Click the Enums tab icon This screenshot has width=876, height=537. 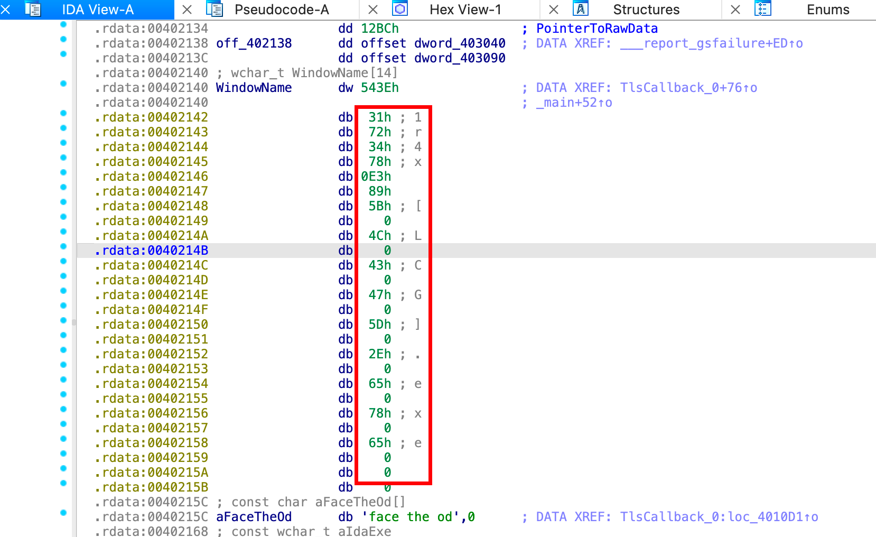click(763, 10)
